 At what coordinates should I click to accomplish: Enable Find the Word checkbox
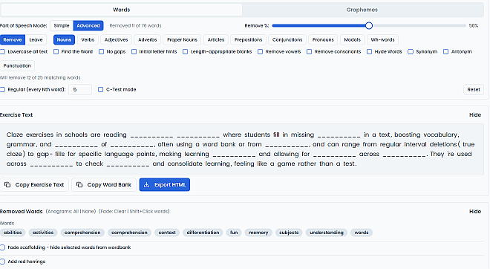(x=56, y=51)
